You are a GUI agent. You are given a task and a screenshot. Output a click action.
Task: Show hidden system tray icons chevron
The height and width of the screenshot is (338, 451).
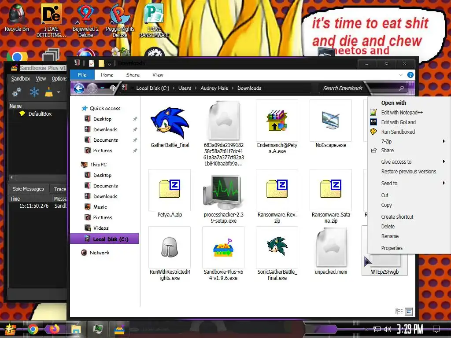pyautogui.click(x=366, y=329)
